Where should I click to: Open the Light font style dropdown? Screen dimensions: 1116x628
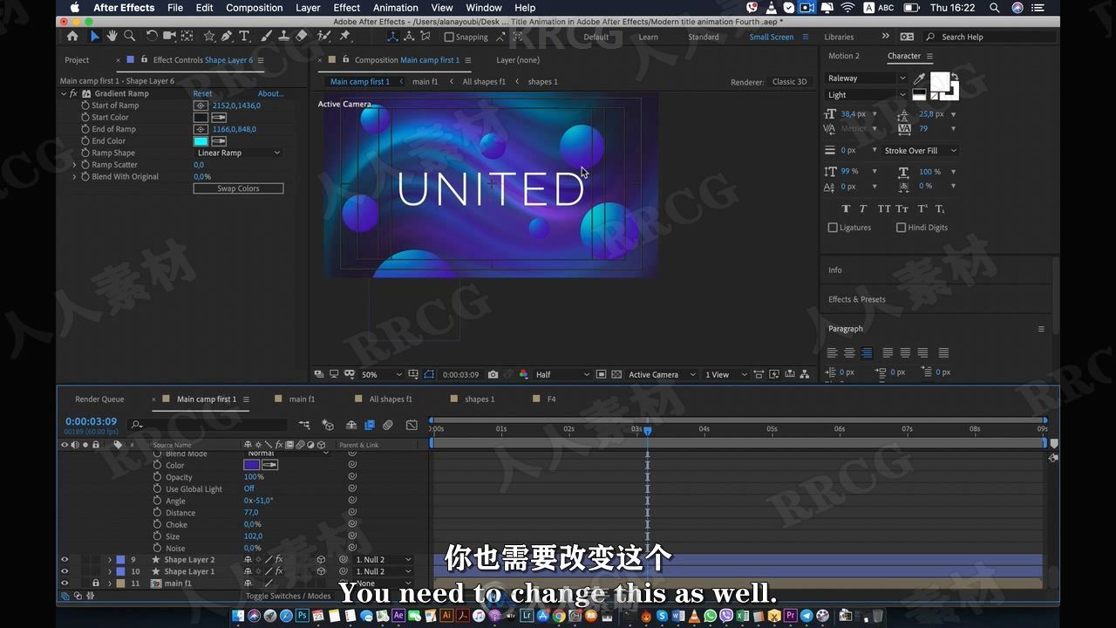click(x=867, y=94)
